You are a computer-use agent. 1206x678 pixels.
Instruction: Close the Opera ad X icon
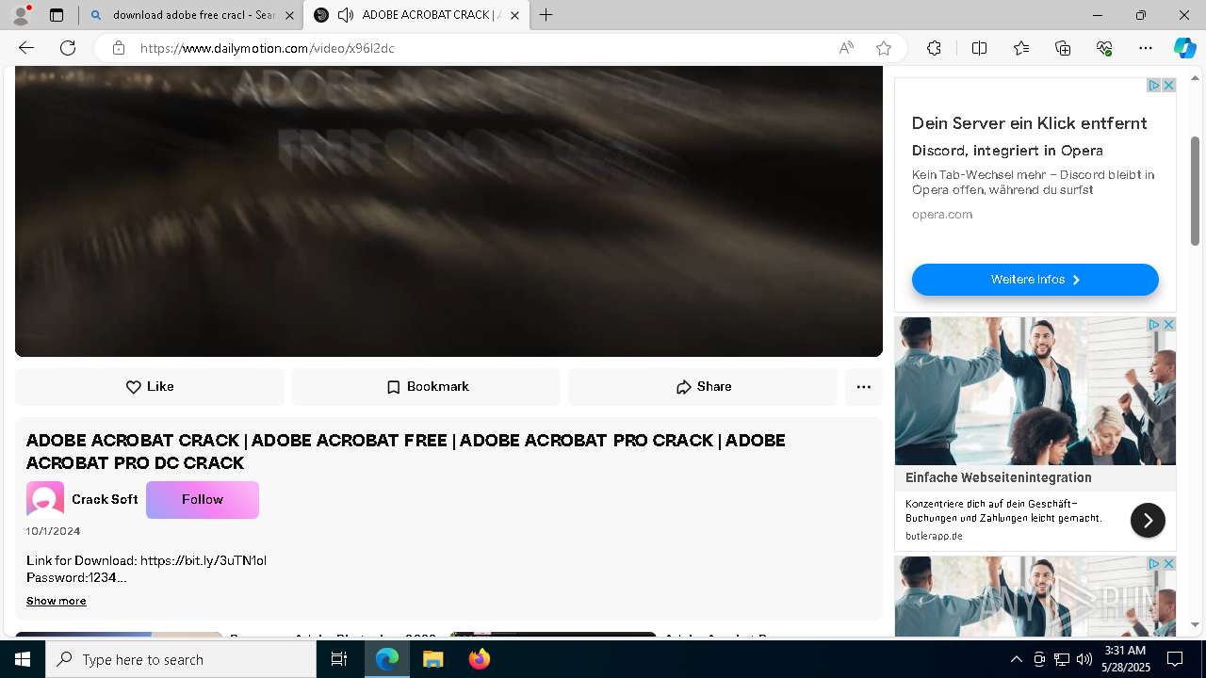point(1168,86)
